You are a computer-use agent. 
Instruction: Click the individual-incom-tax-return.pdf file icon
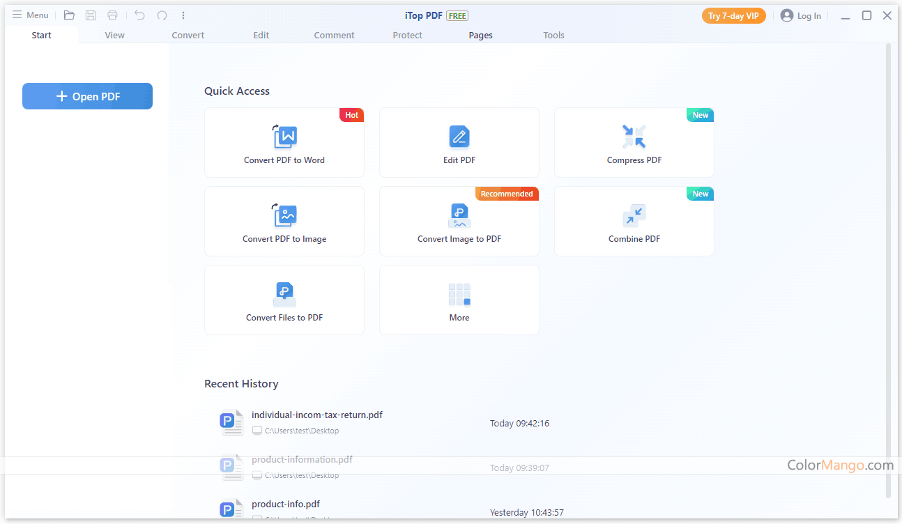(x=231, y=423)
